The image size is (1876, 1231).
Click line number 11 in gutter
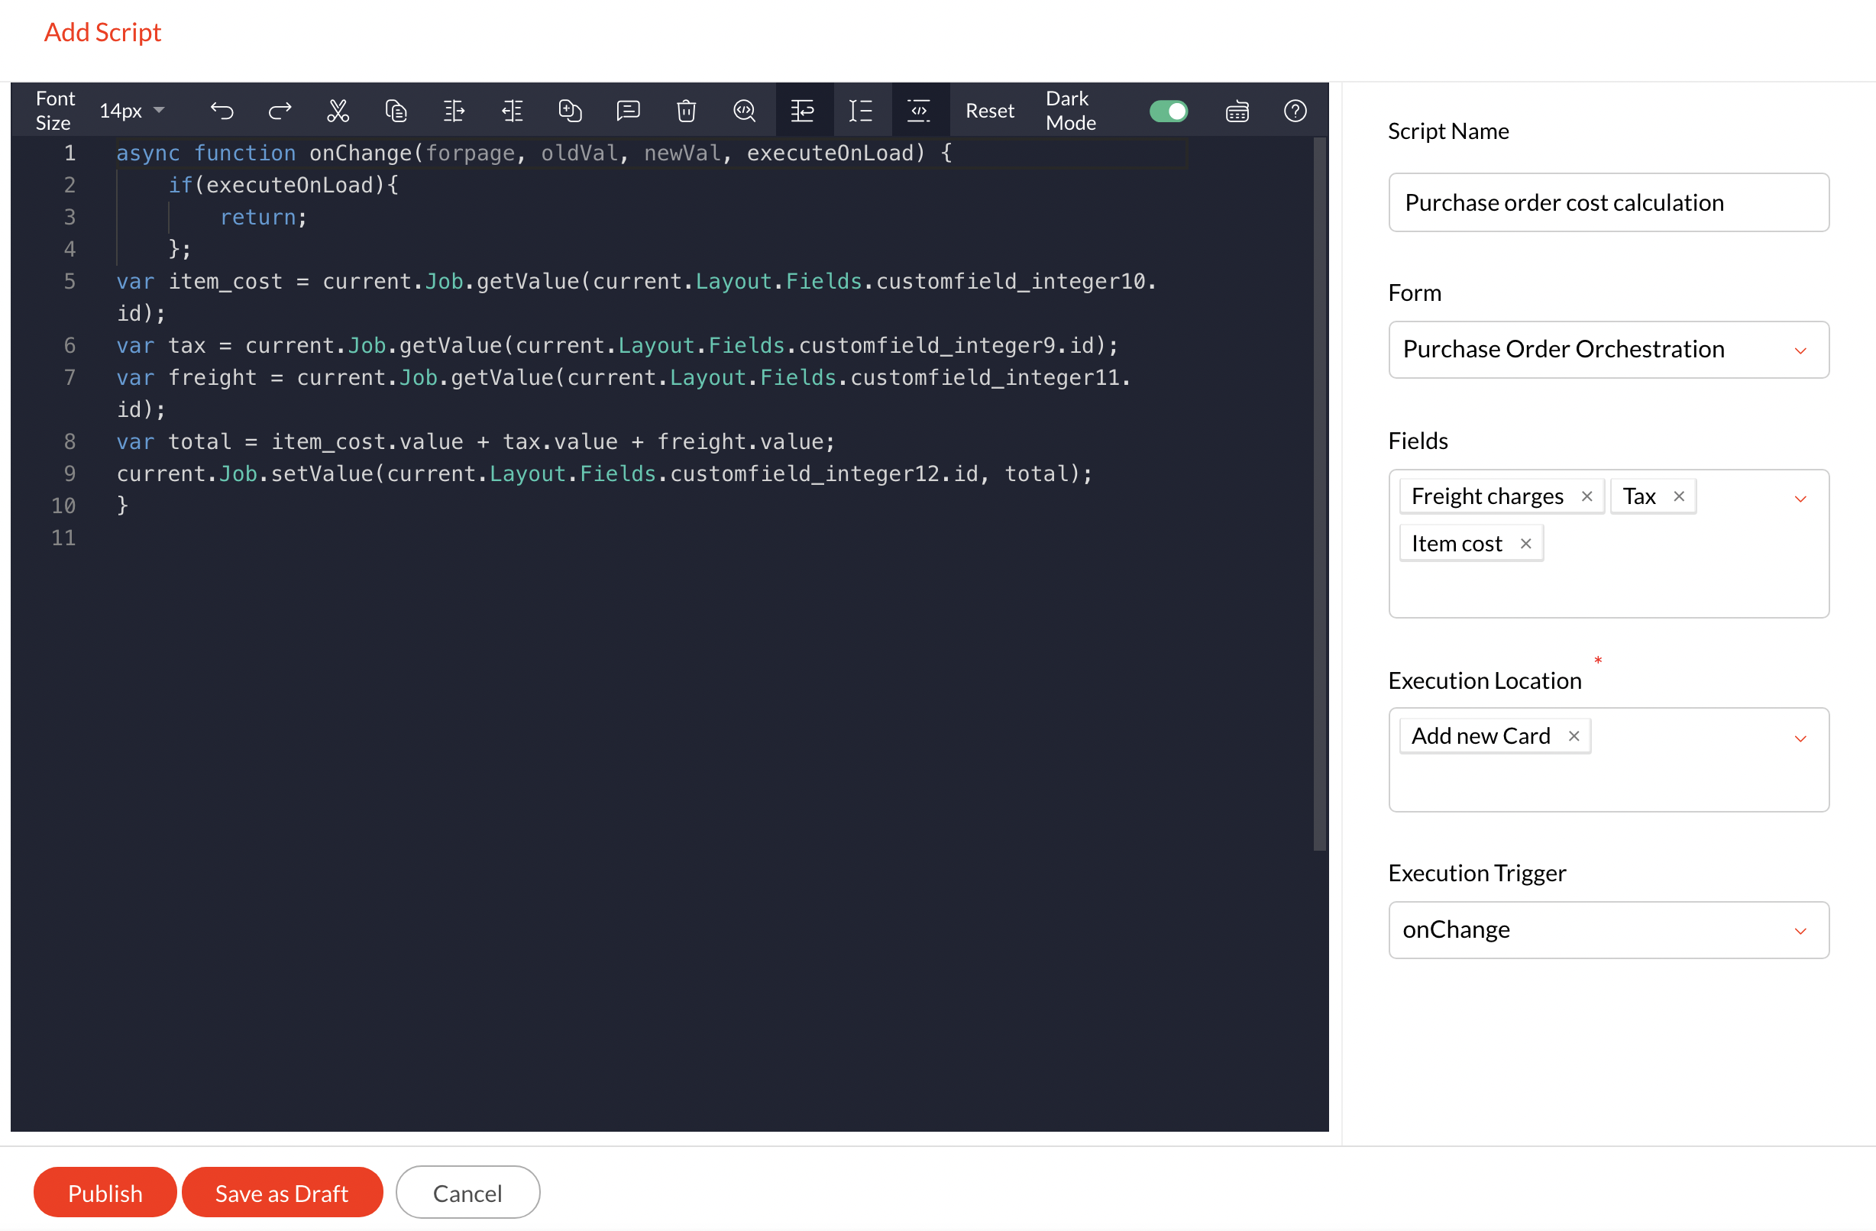tap(63, 538)
